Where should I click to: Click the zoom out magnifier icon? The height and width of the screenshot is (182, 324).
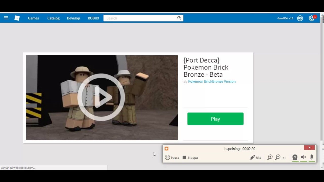[278, 157]
